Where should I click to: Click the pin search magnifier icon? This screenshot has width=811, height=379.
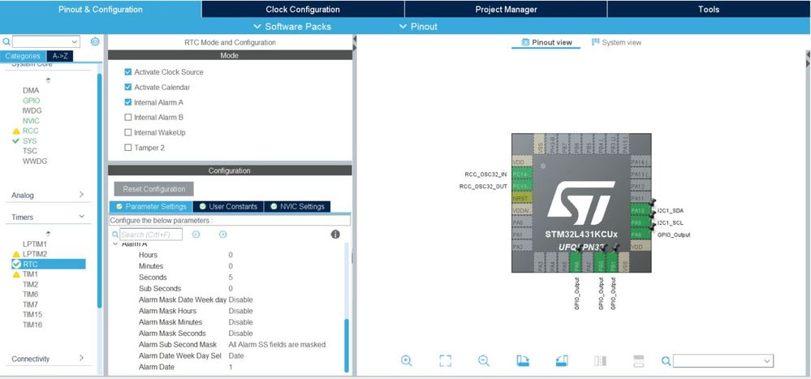pos(666,361)
